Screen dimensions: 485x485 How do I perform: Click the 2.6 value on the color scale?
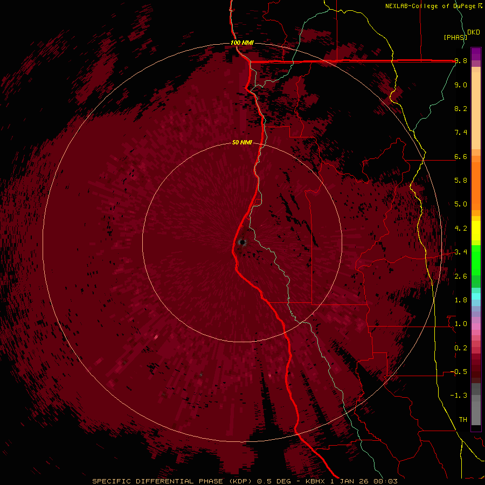(461, 276)
